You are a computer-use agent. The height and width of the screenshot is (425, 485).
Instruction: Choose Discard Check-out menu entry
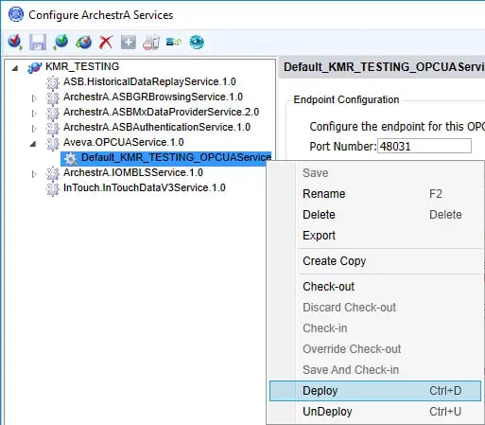pyautogui.click(x=375, y=308)
